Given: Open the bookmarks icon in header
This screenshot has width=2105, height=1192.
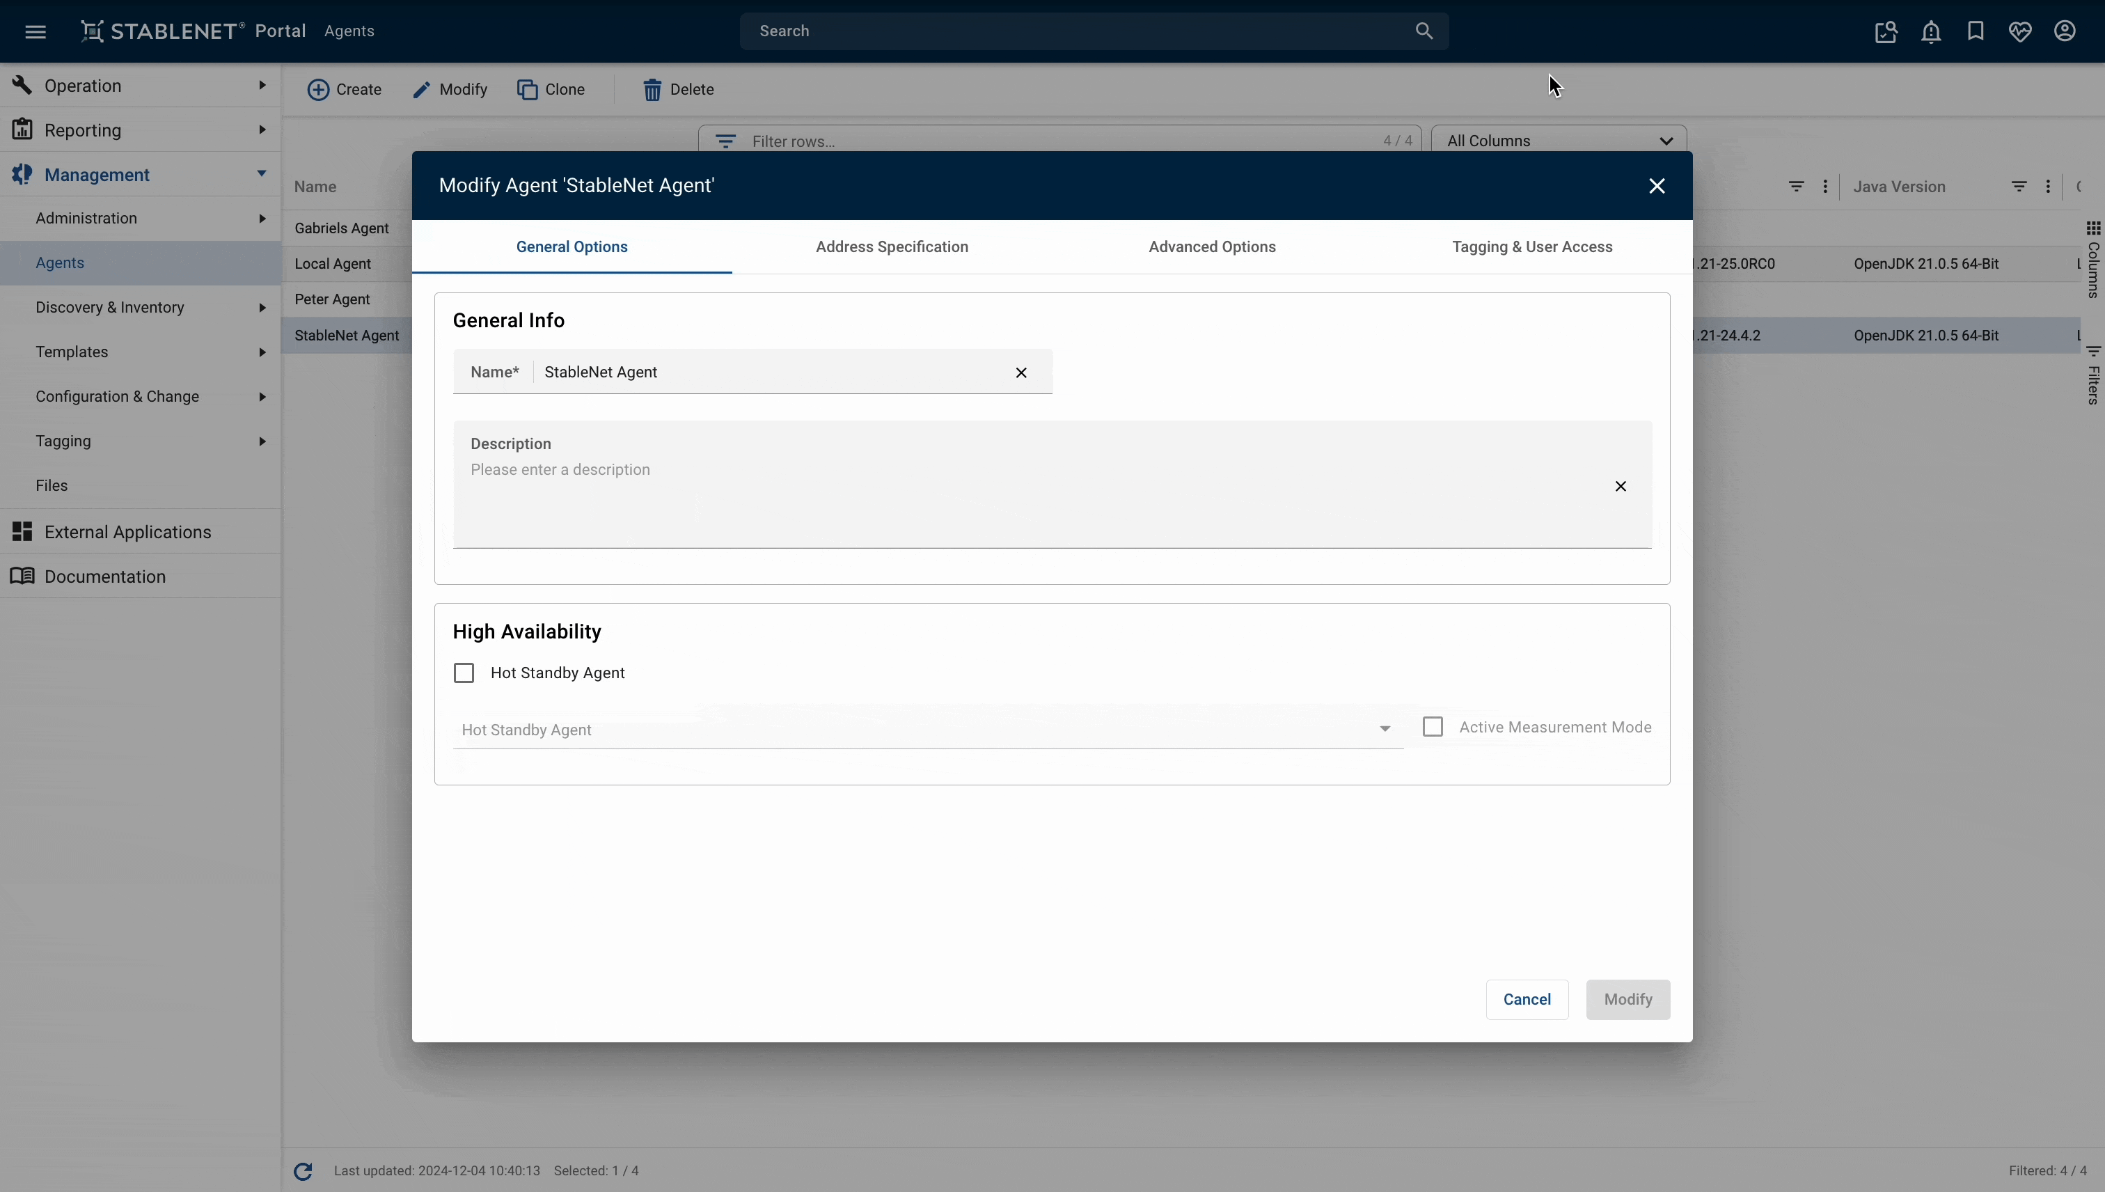Looking at the screenshot, I should pos(1976,31).
